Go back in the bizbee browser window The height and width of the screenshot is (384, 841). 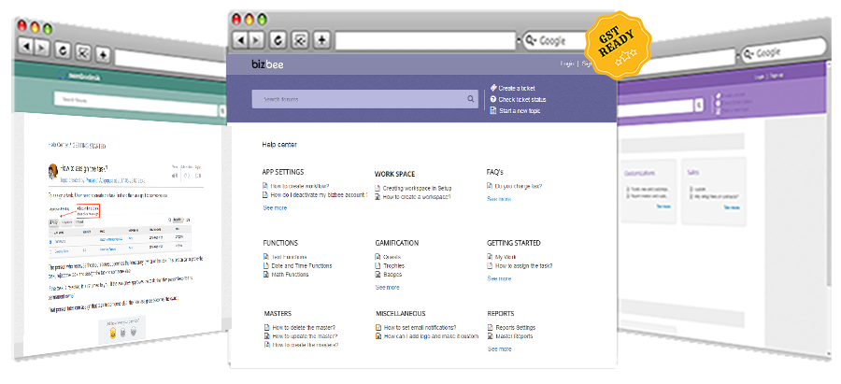click(x=241, y=39)
